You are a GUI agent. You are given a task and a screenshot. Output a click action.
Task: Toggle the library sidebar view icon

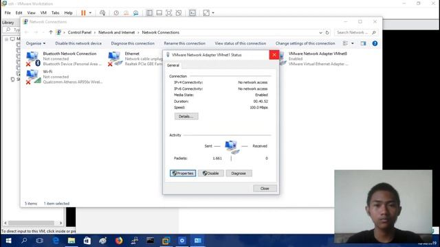[149, 13]
